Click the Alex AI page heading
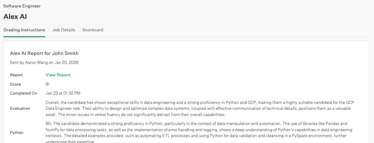Image resolution: width=374 pixels, height=143 pixels. point(15,17)
